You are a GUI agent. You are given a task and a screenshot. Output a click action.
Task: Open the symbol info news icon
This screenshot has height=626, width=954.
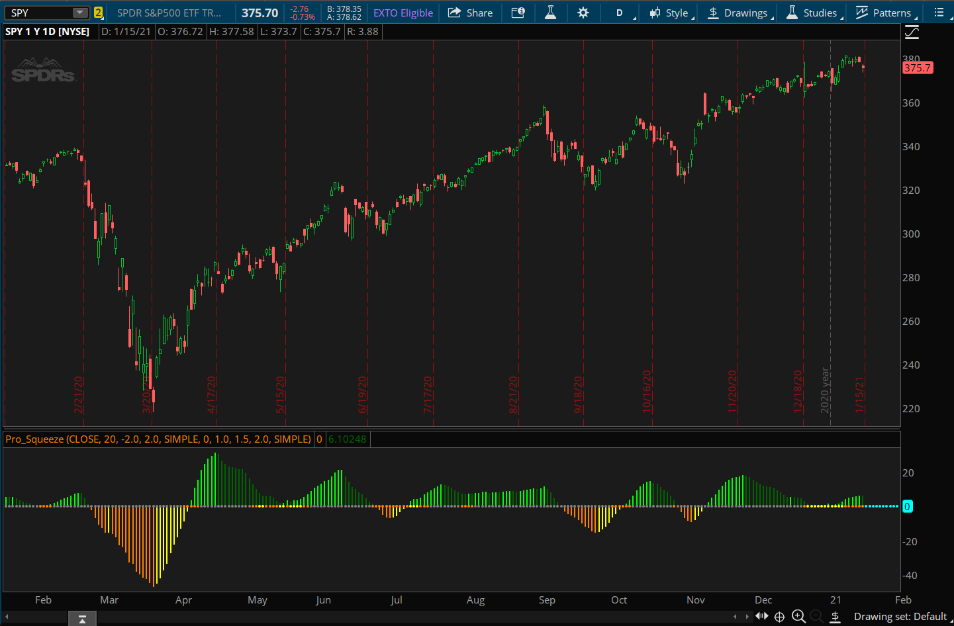point(518,13)
